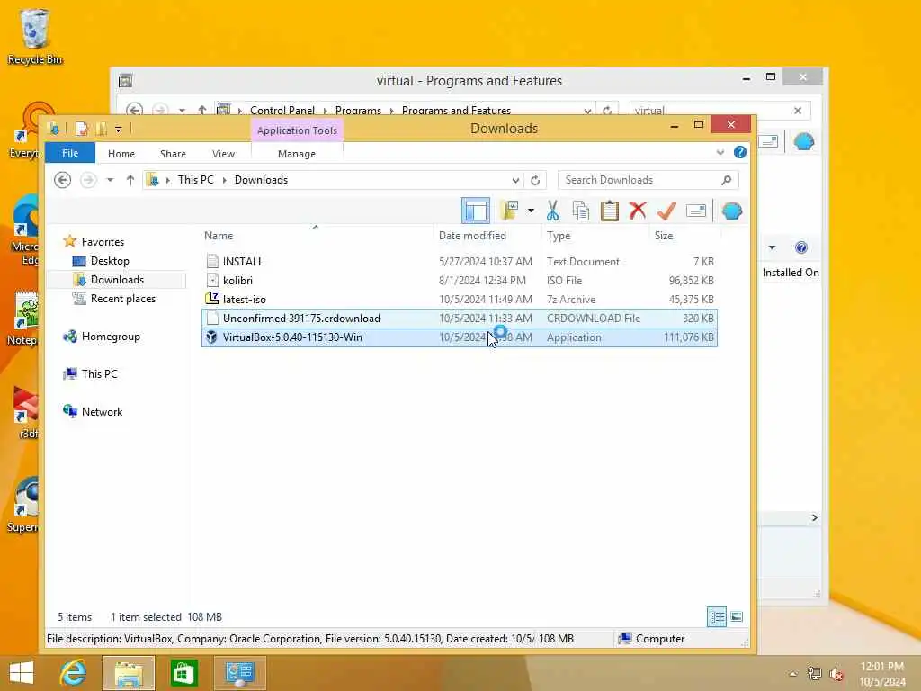
Task: Click Downloads in the address breadcrumb
Action: pyautogui.click(x=261, y=180)
